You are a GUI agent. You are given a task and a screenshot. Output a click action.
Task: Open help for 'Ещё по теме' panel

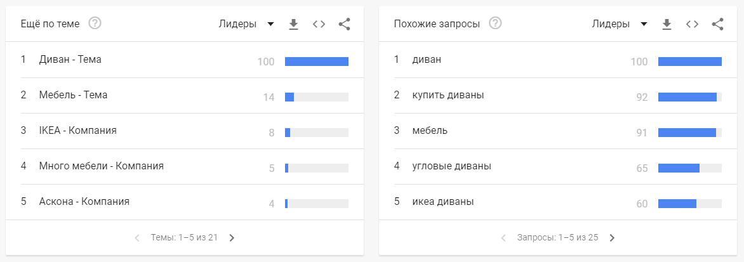click(x=95, y=24)
